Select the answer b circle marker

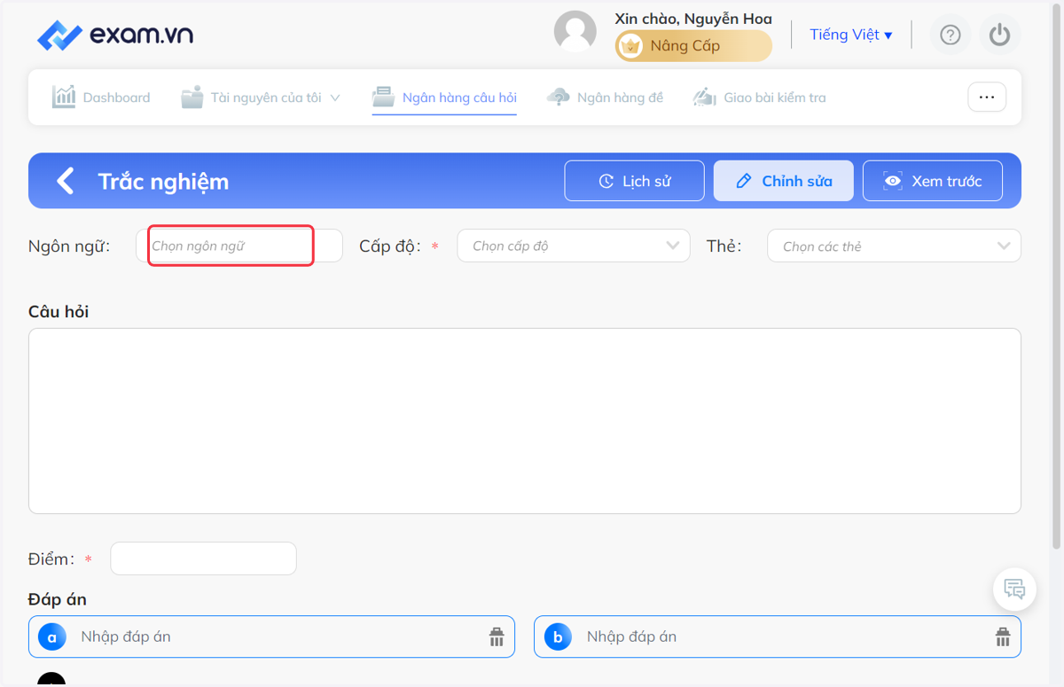click(558, 636)
